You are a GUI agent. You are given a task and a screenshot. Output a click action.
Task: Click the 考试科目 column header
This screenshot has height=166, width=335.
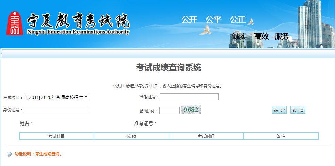click(56, 136)
